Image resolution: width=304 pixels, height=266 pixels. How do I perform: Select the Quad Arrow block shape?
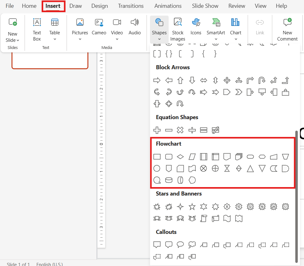(x=227, y=80)
